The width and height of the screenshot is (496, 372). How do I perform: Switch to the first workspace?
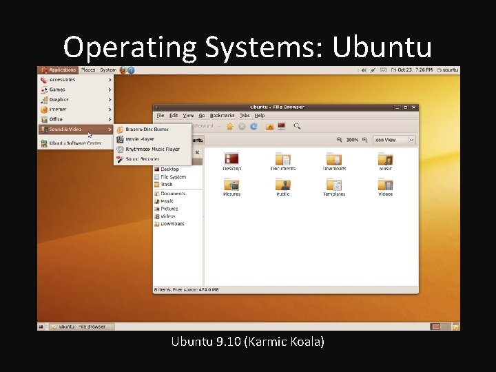tap(435, 327)
